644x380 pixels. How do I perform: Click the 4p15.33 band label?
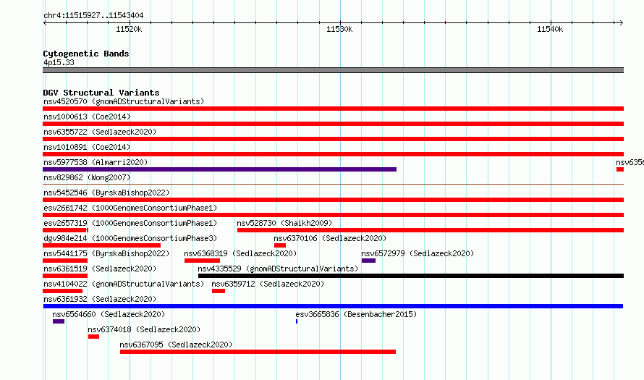click(59, 62)
